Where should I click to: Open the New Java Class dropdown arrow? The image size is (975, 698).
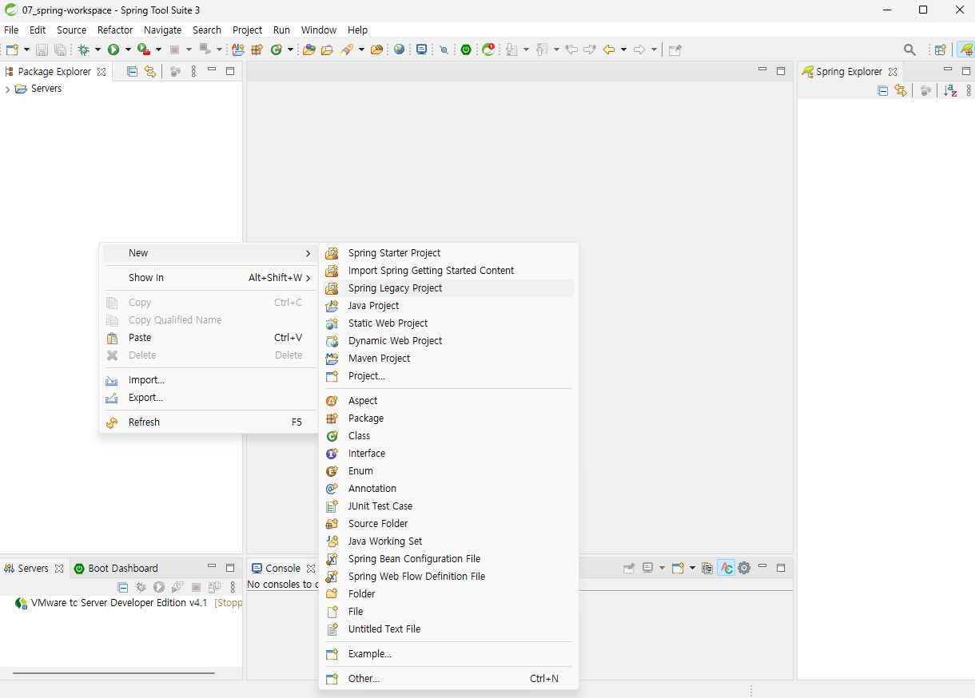point(290,50)
